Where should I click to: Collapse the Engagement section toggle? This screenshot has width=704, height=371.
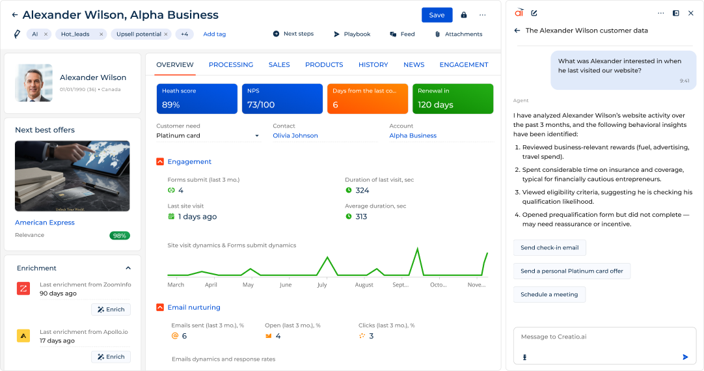pos(160,161)
